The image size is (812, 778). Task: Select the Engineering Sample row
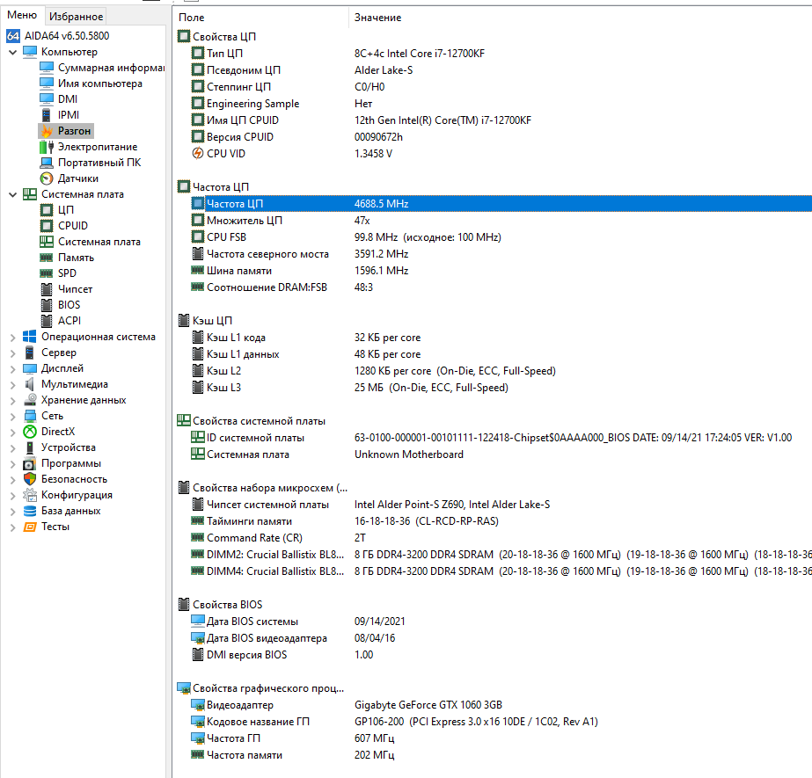[501, 104]
